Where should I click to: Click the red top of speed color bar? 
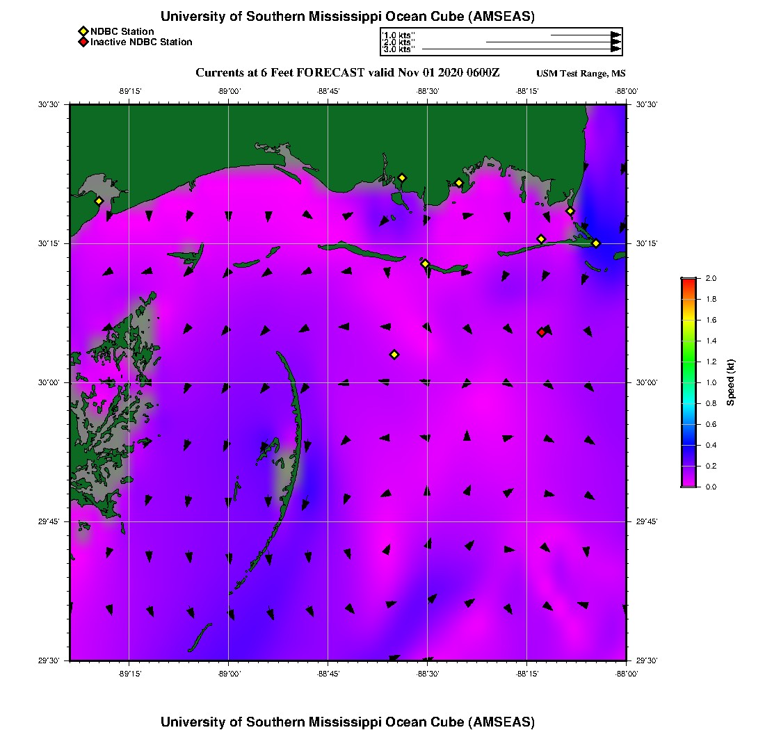pyautogui.click(x=688, y=280)
